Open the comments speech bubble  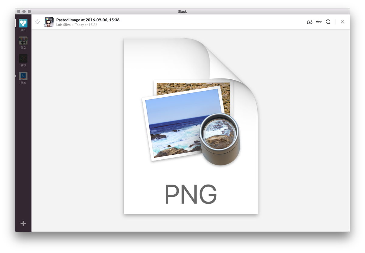coord(328,22)
